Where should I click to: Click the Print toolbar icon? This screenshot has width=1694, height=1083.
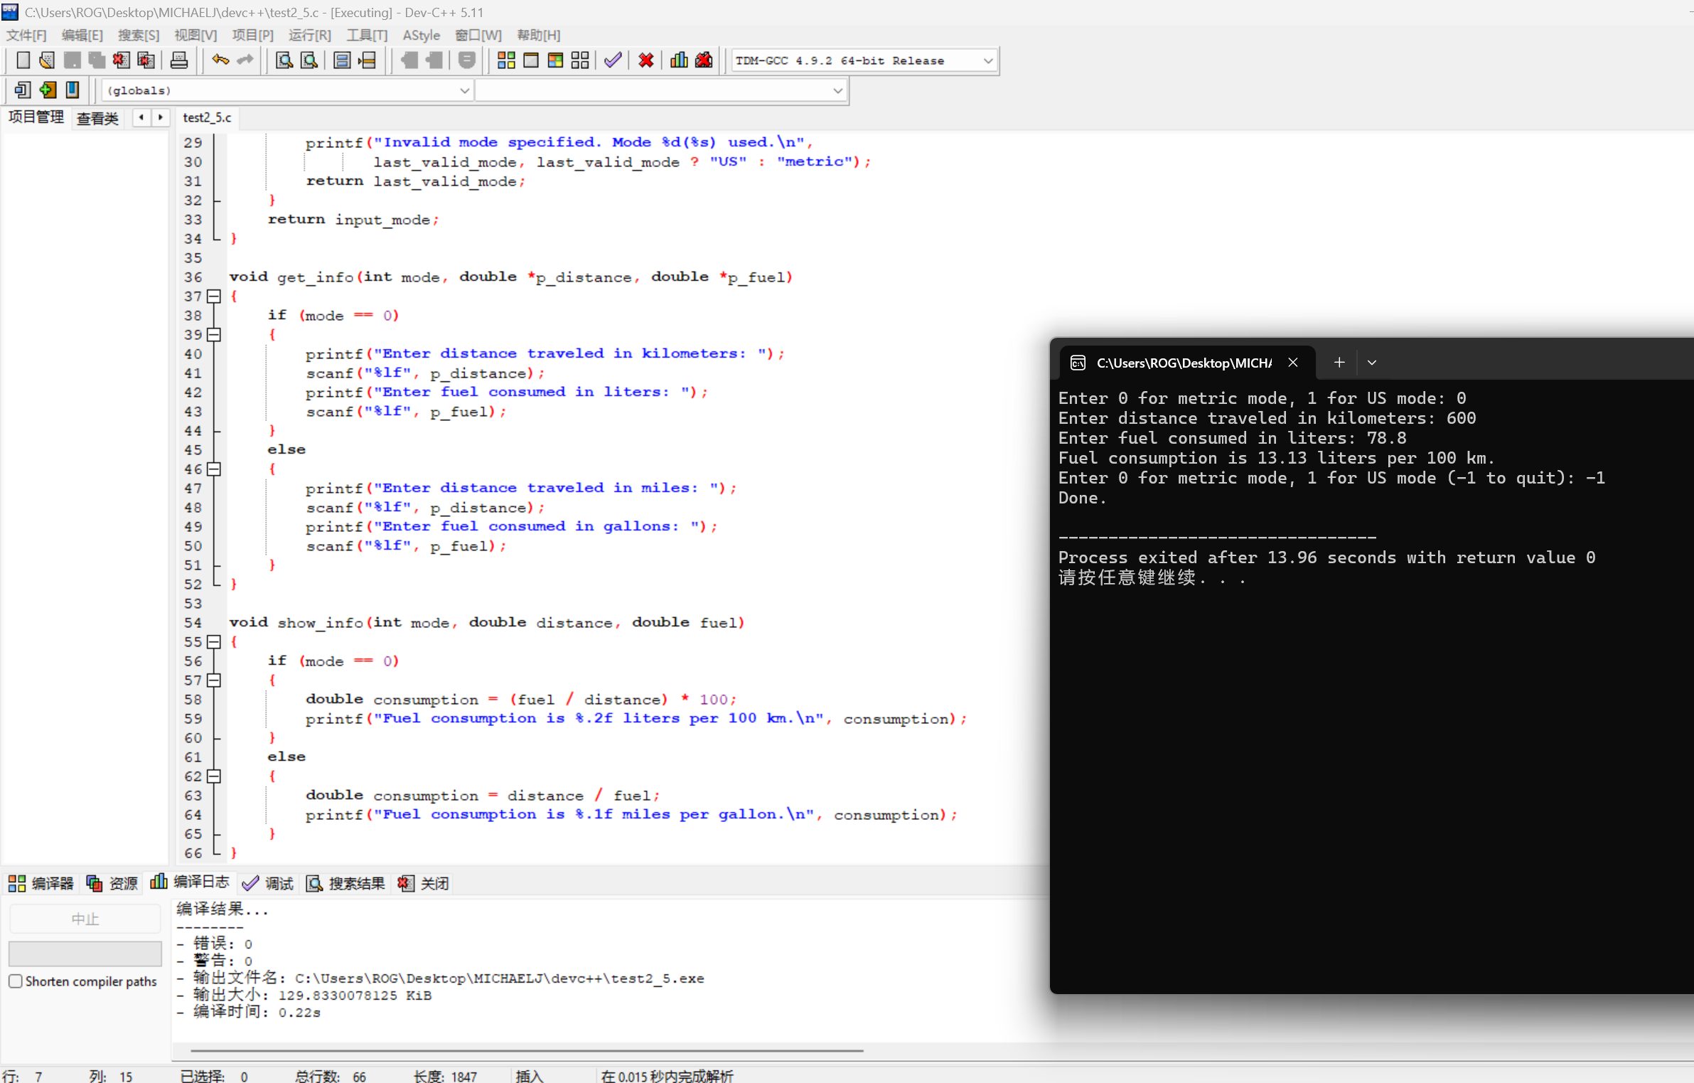coord(179,60)
